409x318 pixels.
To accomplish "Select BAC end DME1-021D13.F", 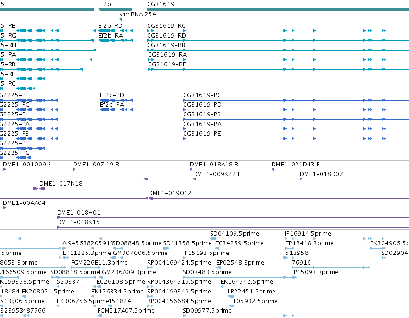I will click(x=295, y=165).
